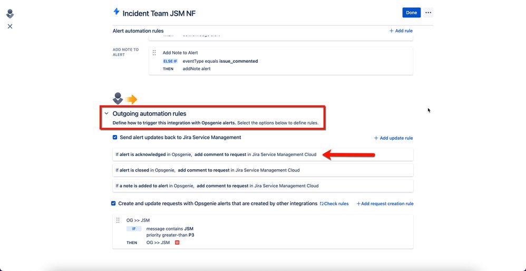Click the addNote alert action text

click(x=197, y=69)
